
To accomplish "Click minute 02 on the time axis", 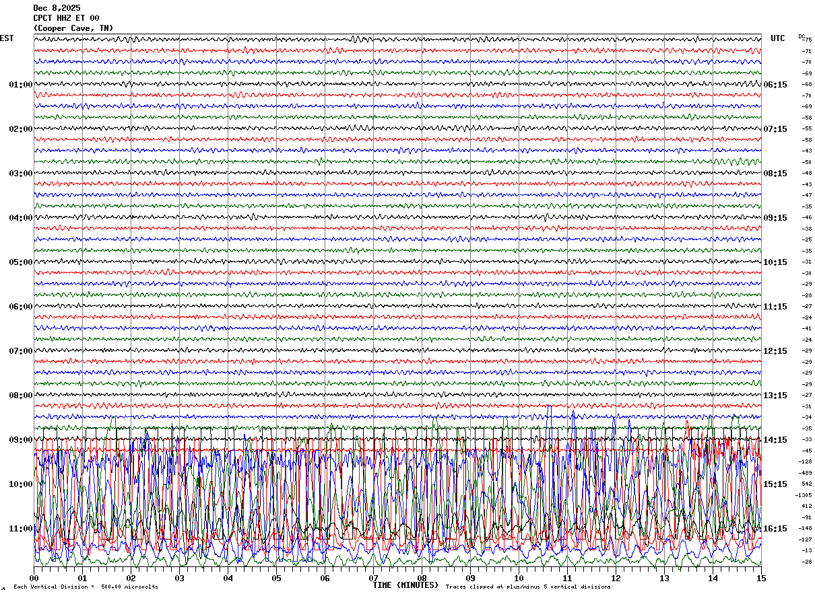I will (131, 579).
